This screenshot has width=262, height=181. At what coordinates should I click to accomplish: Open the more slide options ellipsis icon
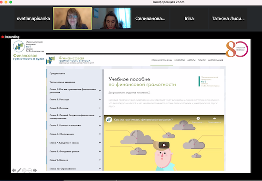click(30, 170)
